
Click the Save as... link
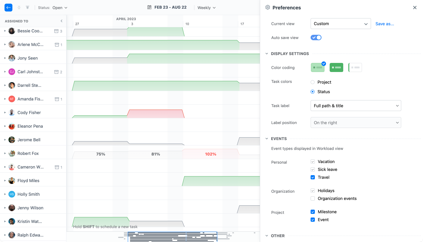[385, 24]
